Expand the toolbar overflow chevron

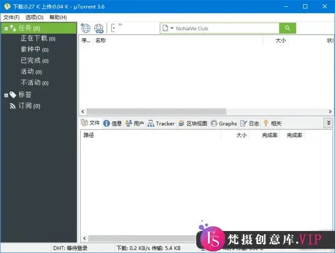tap(120, 25)
